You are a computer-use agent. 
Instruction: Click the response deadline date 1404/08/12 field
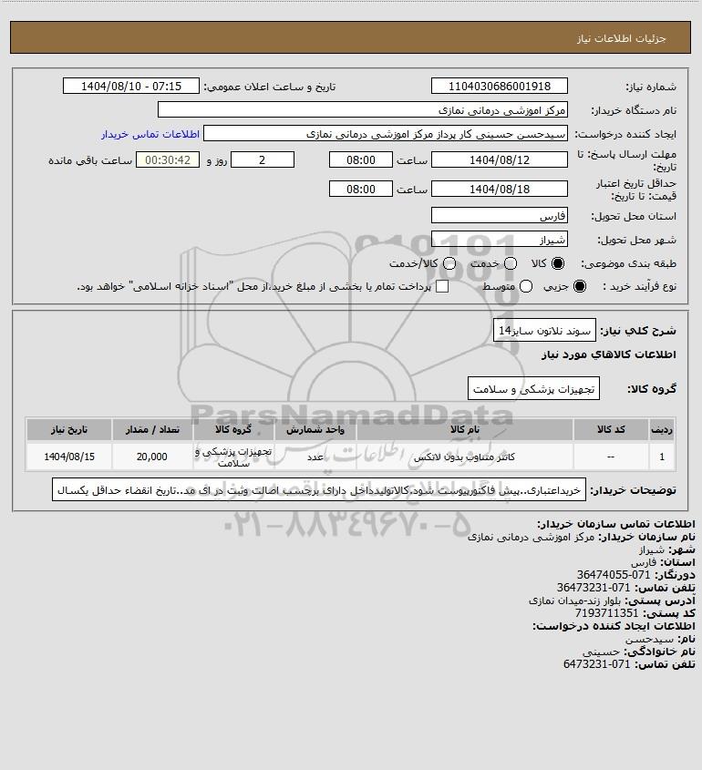point(499,160)
